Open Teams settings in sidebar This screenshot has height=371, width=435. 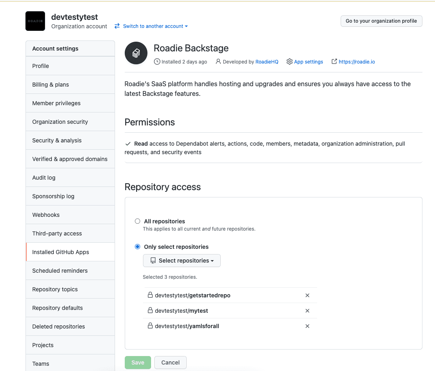click(x=70, y=363)
